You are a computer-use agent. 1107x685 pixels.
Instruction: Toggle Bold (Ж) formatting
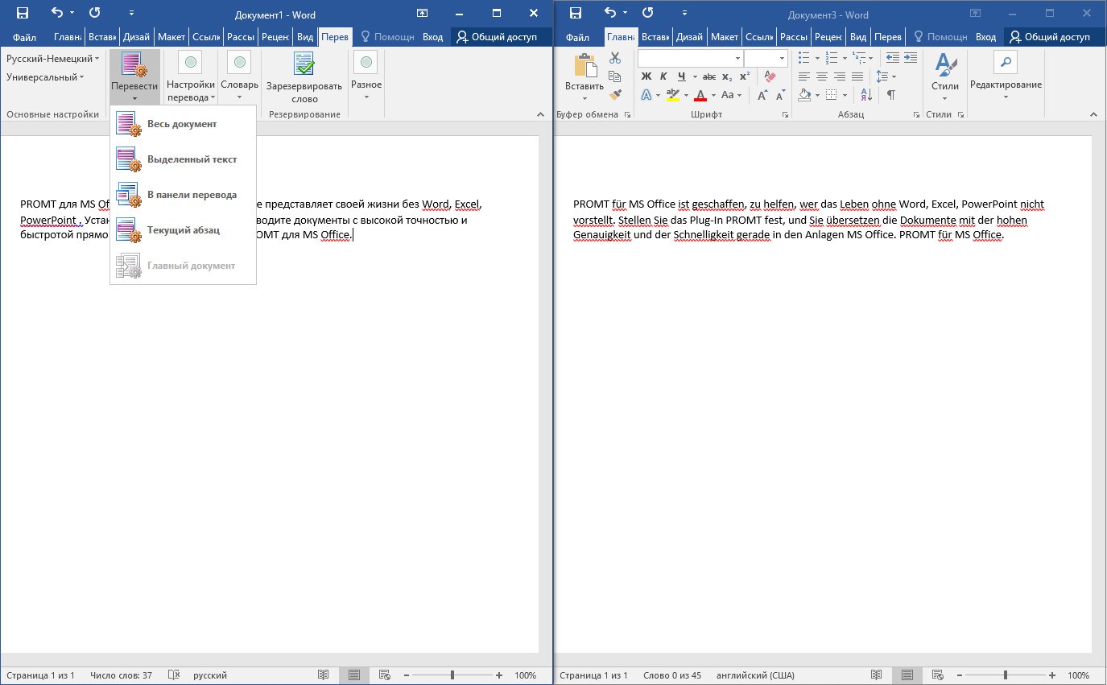[646, 76]
